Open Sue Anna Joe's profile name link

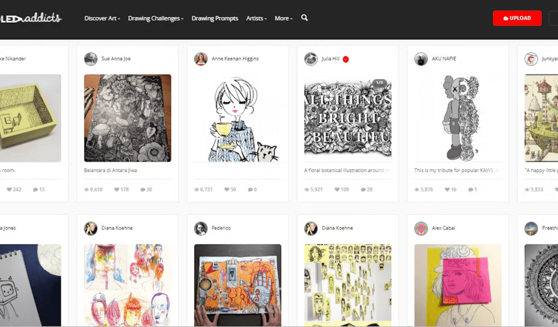[x=116, y=59]
